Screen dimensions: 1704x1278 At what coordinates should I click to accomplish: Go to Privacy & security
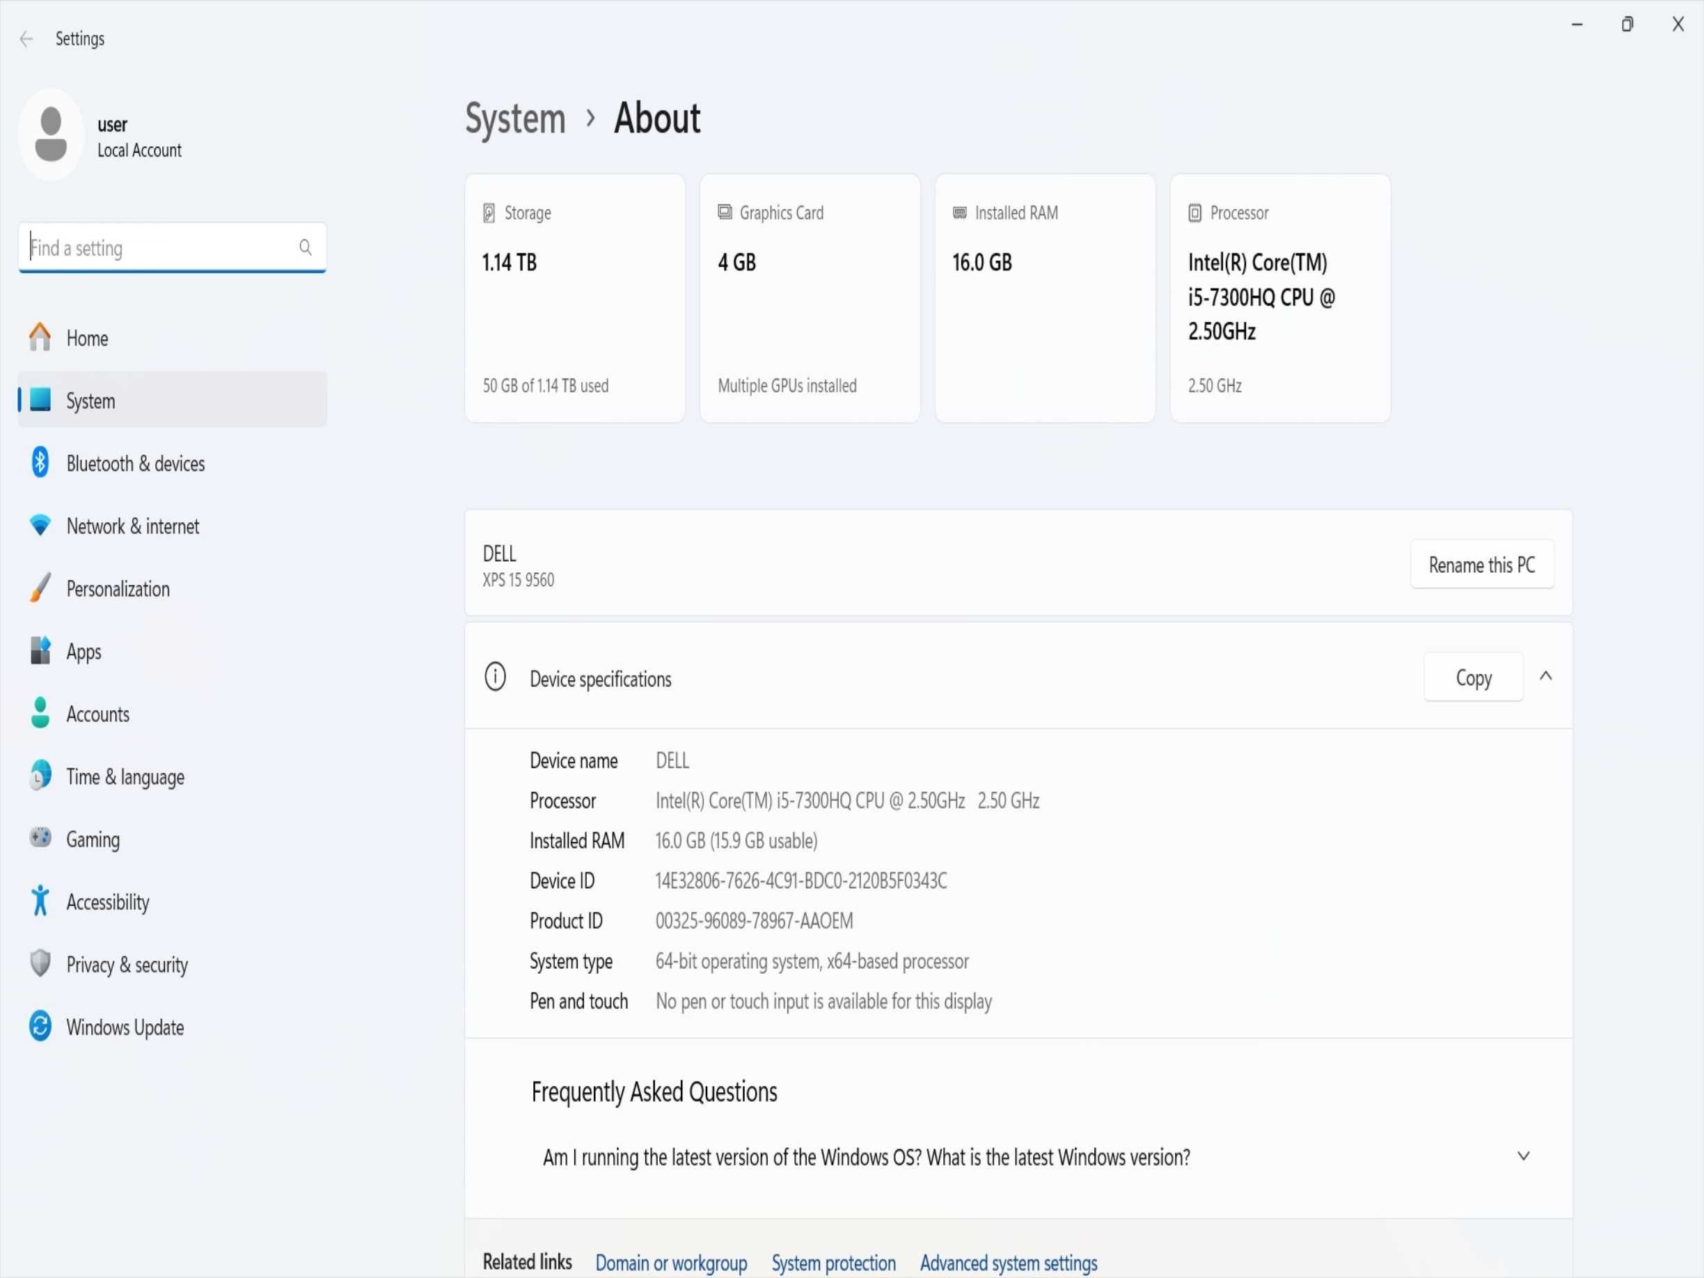[x=173, y=963]
